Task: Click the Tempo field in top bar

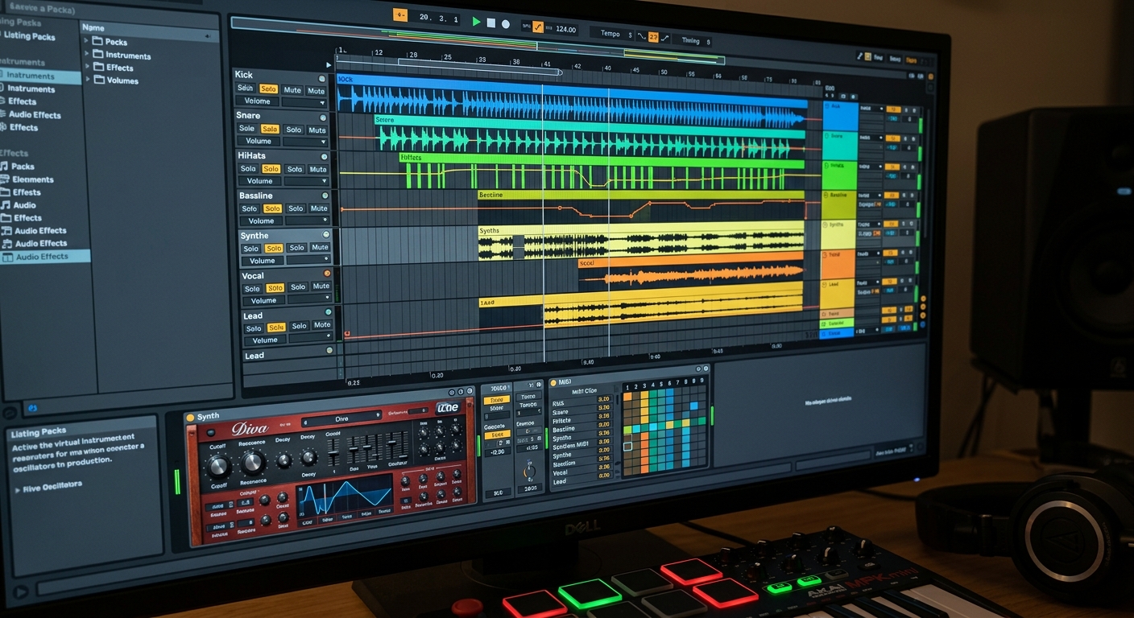Action: coord(610,34)
